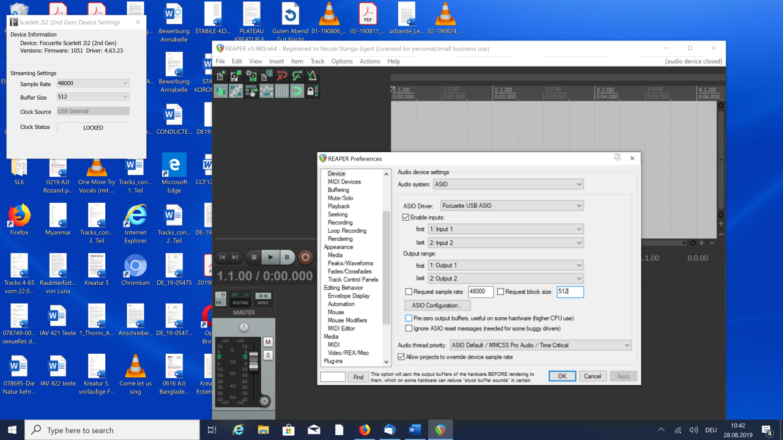The image size is (783, 440).
Task: Open master track Routing button
Action: point(240,299)
